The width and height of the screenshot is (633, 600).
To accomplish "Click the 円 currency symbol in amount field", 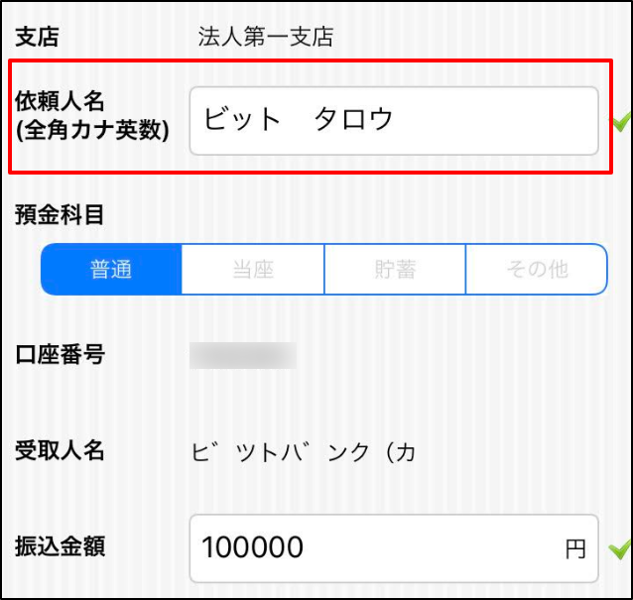I will (x=575, y=549).
